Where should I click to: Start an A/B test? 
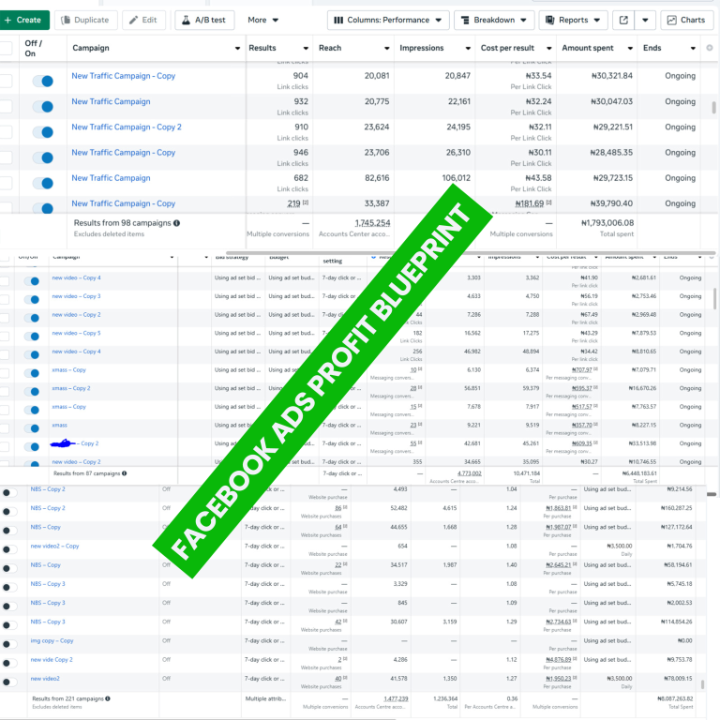[x=204, y=21]
